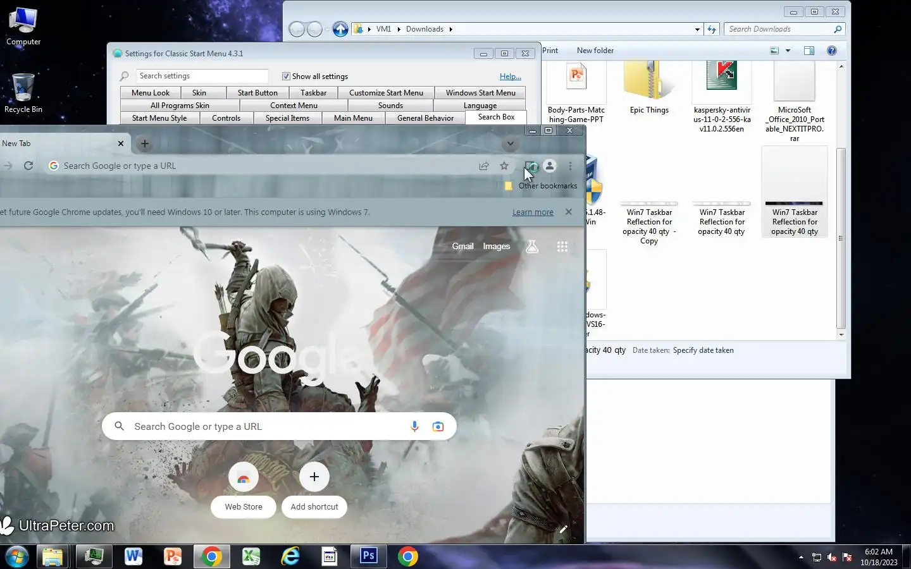Image resolution: width=911 pixels, height=569 pixels.
Task: Open Gmail link
Action: [x=462, y=247]
